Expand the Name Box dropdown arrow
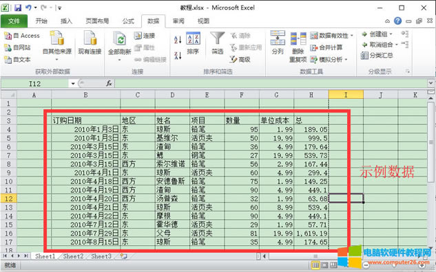The image size is (436, 272). pyautogui.click(x=73, y=84)
